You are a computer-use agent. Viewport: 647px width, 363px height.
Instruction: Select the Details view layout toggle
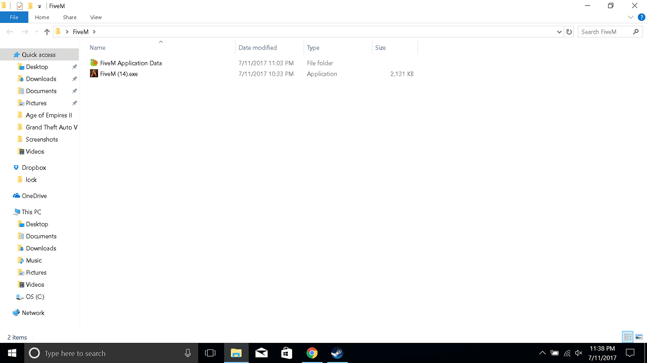coord(627,336)
